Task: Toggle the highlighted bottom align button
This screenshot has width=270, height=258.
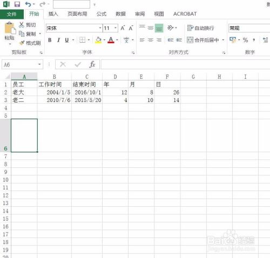Action: pos(159,28)
